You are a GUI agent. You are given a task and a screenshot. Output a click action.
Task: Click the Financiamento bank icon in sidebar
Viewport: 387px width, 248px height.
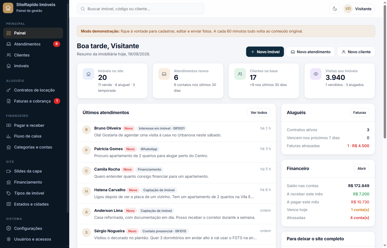click(9, 182)
